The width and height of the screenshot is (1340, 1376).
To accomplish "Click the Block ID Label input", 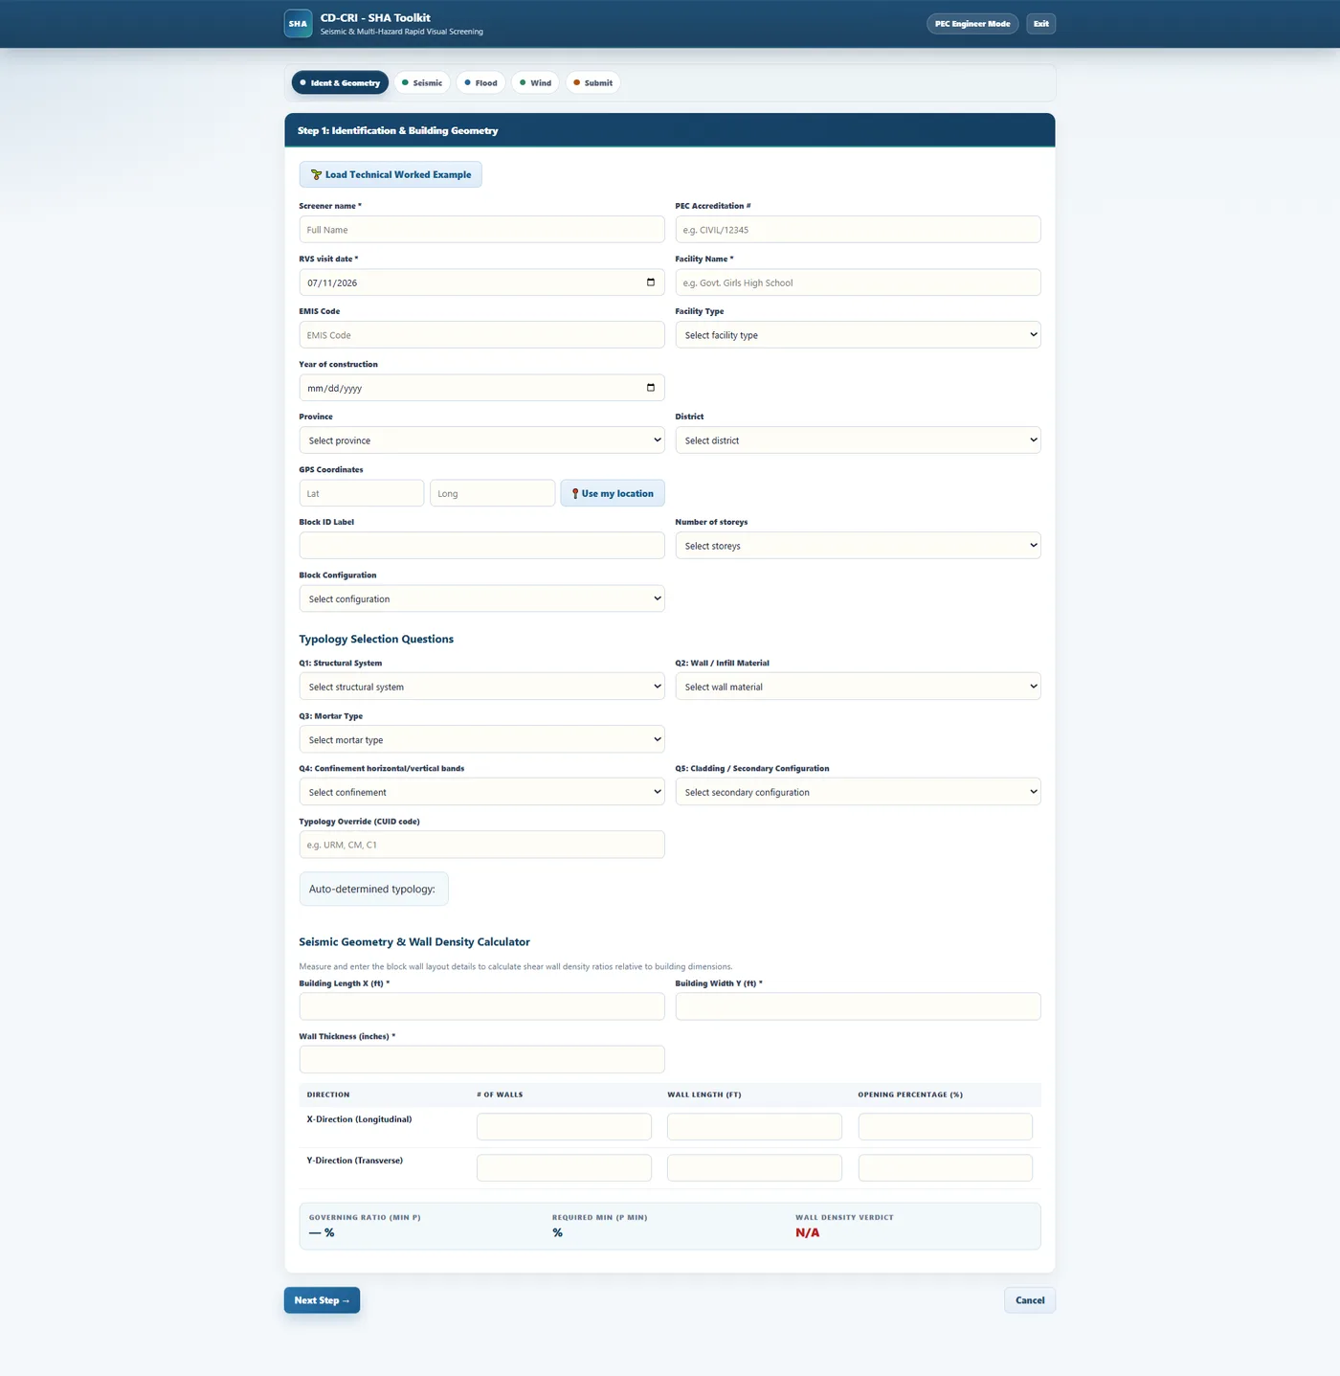I will click(x=481, y=546).
